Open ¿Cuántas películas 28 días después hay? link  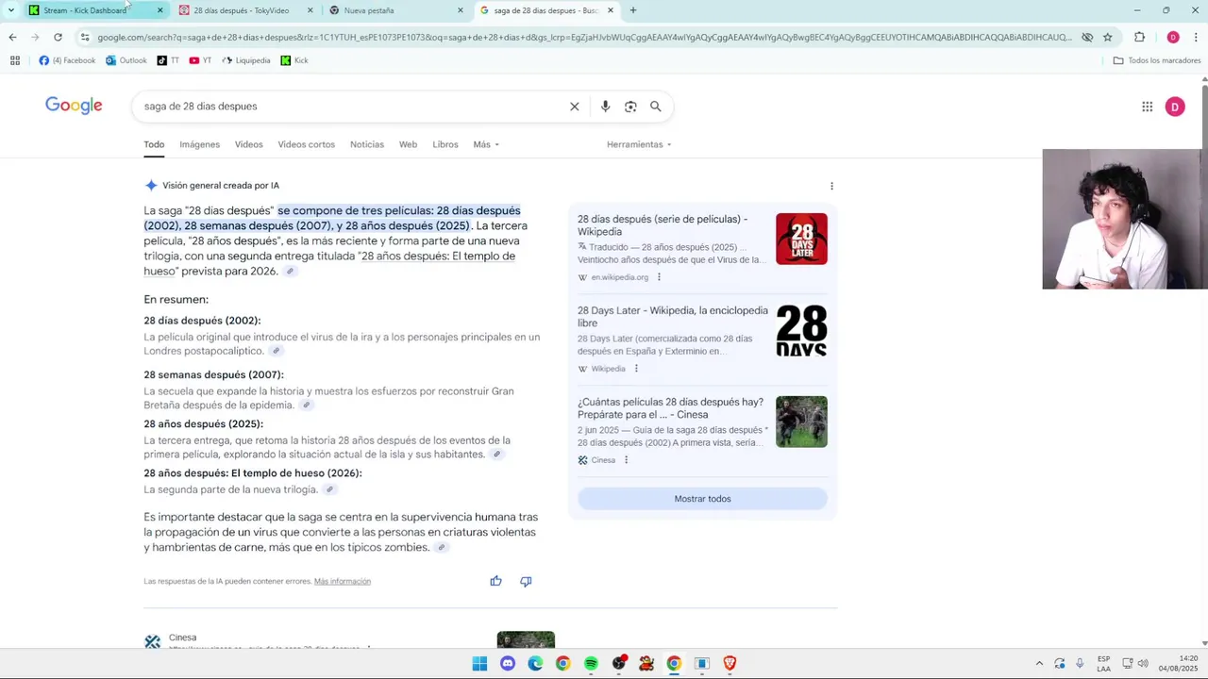pyautogui.click(x=670, y=408)
